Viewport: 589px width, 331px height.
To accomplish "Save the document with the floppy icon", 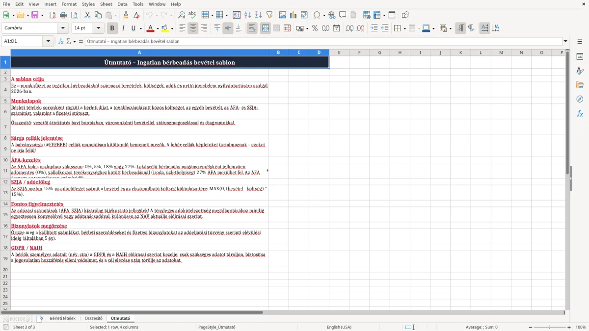I will 35,15.
